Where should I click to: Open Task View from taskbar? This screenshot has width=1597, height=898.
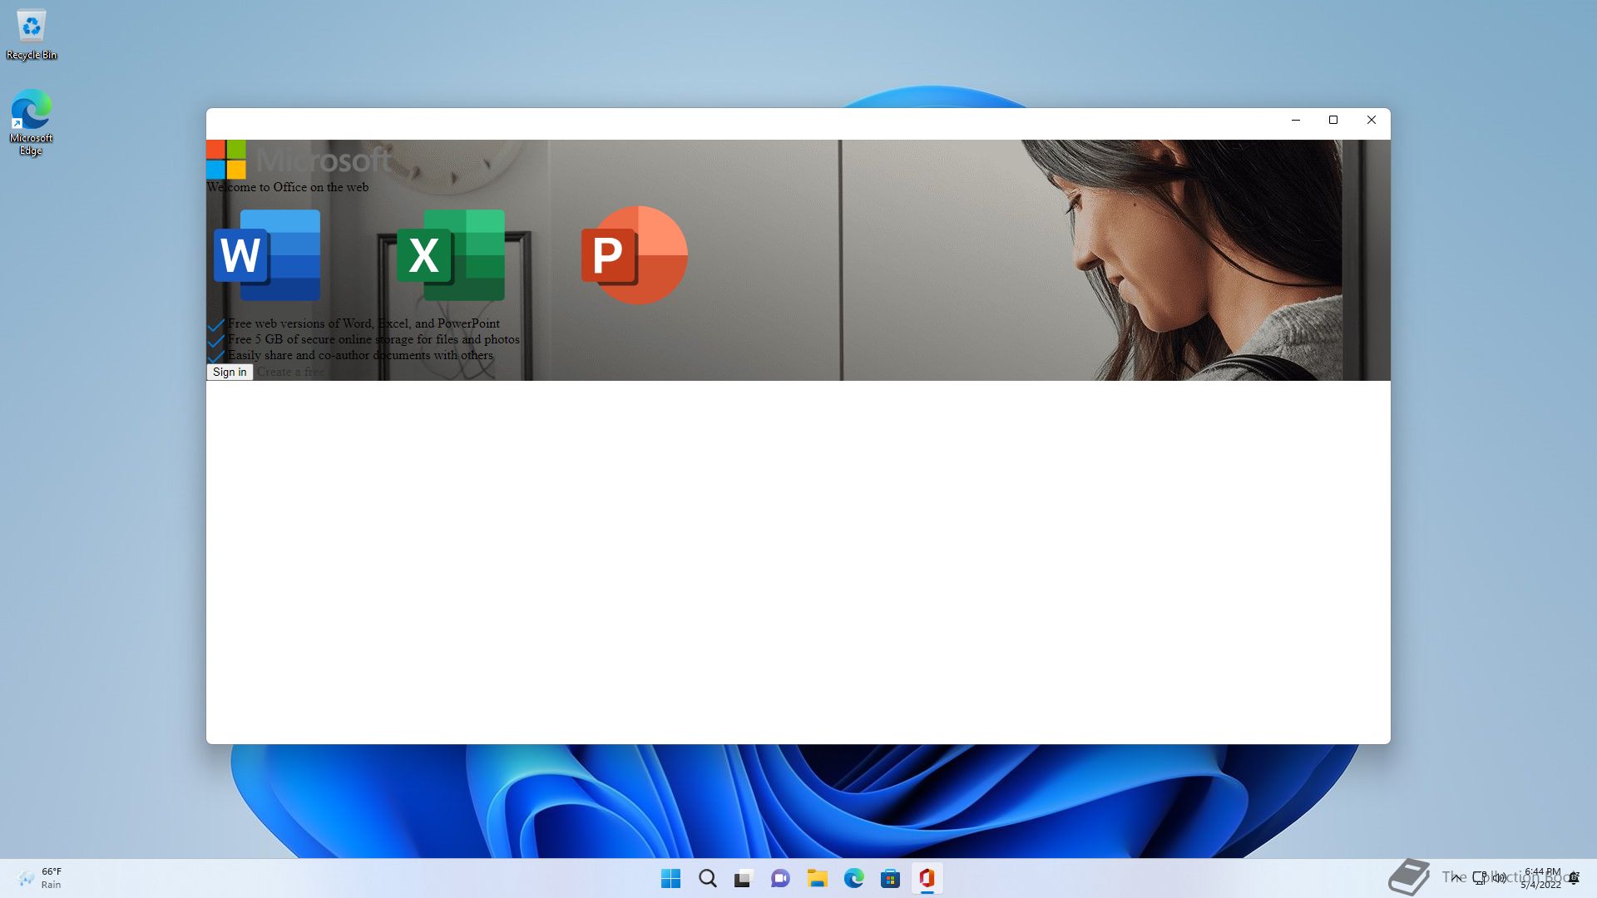[x=744, y=878]
